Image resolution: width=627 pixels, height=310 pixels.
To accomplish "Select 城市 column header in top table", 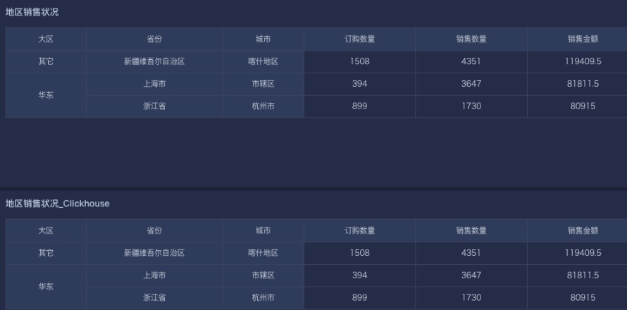I will tap(263, 39).
